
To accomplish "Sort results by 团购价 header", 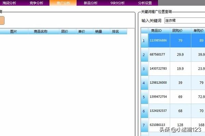I will (x=180, y=31).
